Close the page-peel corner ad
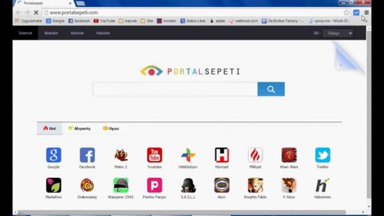This screenshot has width=384, height=216. [x=341, y=65]
